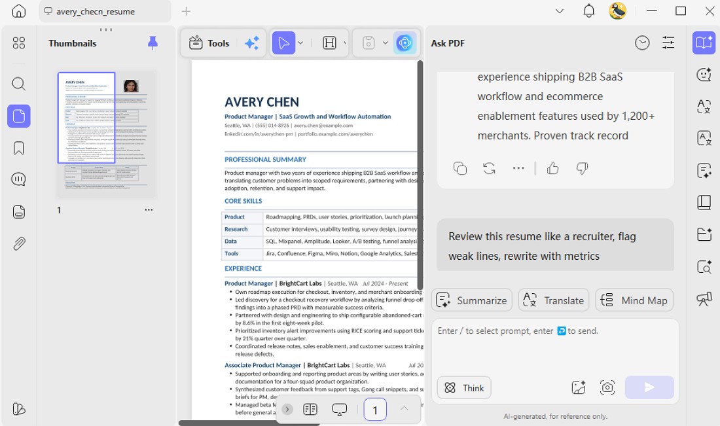Open the notifications bell
The width and height of the screenshot is (720, 426).
pyautogui.click(x=588, y=11)
